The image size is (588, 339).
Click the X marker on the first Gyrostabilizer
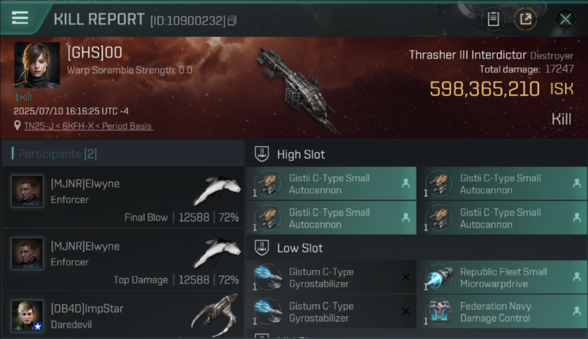[406, 277]
